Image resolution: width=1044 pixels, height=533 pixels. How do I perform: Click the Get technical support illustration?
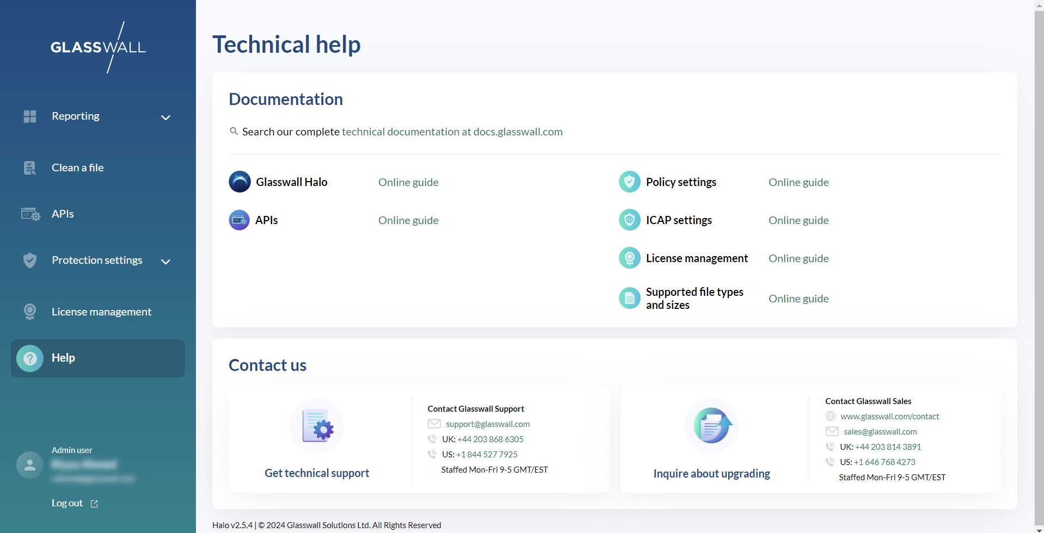(x=317, y=426)
